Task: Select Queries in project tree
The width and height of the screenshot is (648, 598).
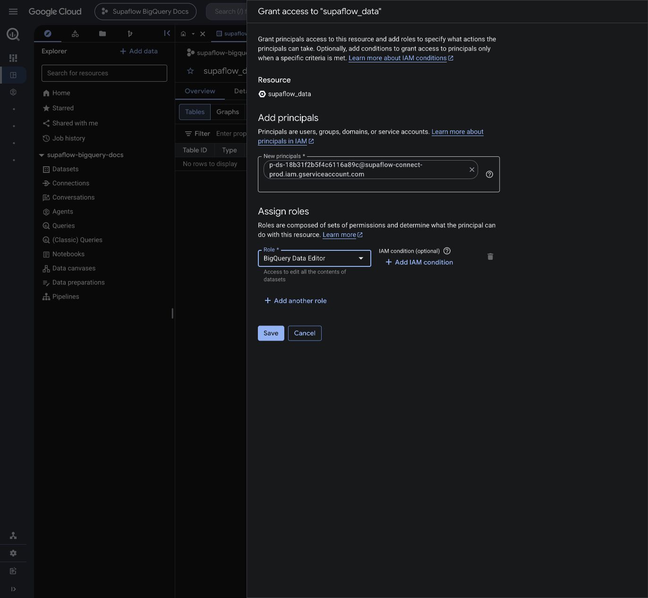Action: 59,226
